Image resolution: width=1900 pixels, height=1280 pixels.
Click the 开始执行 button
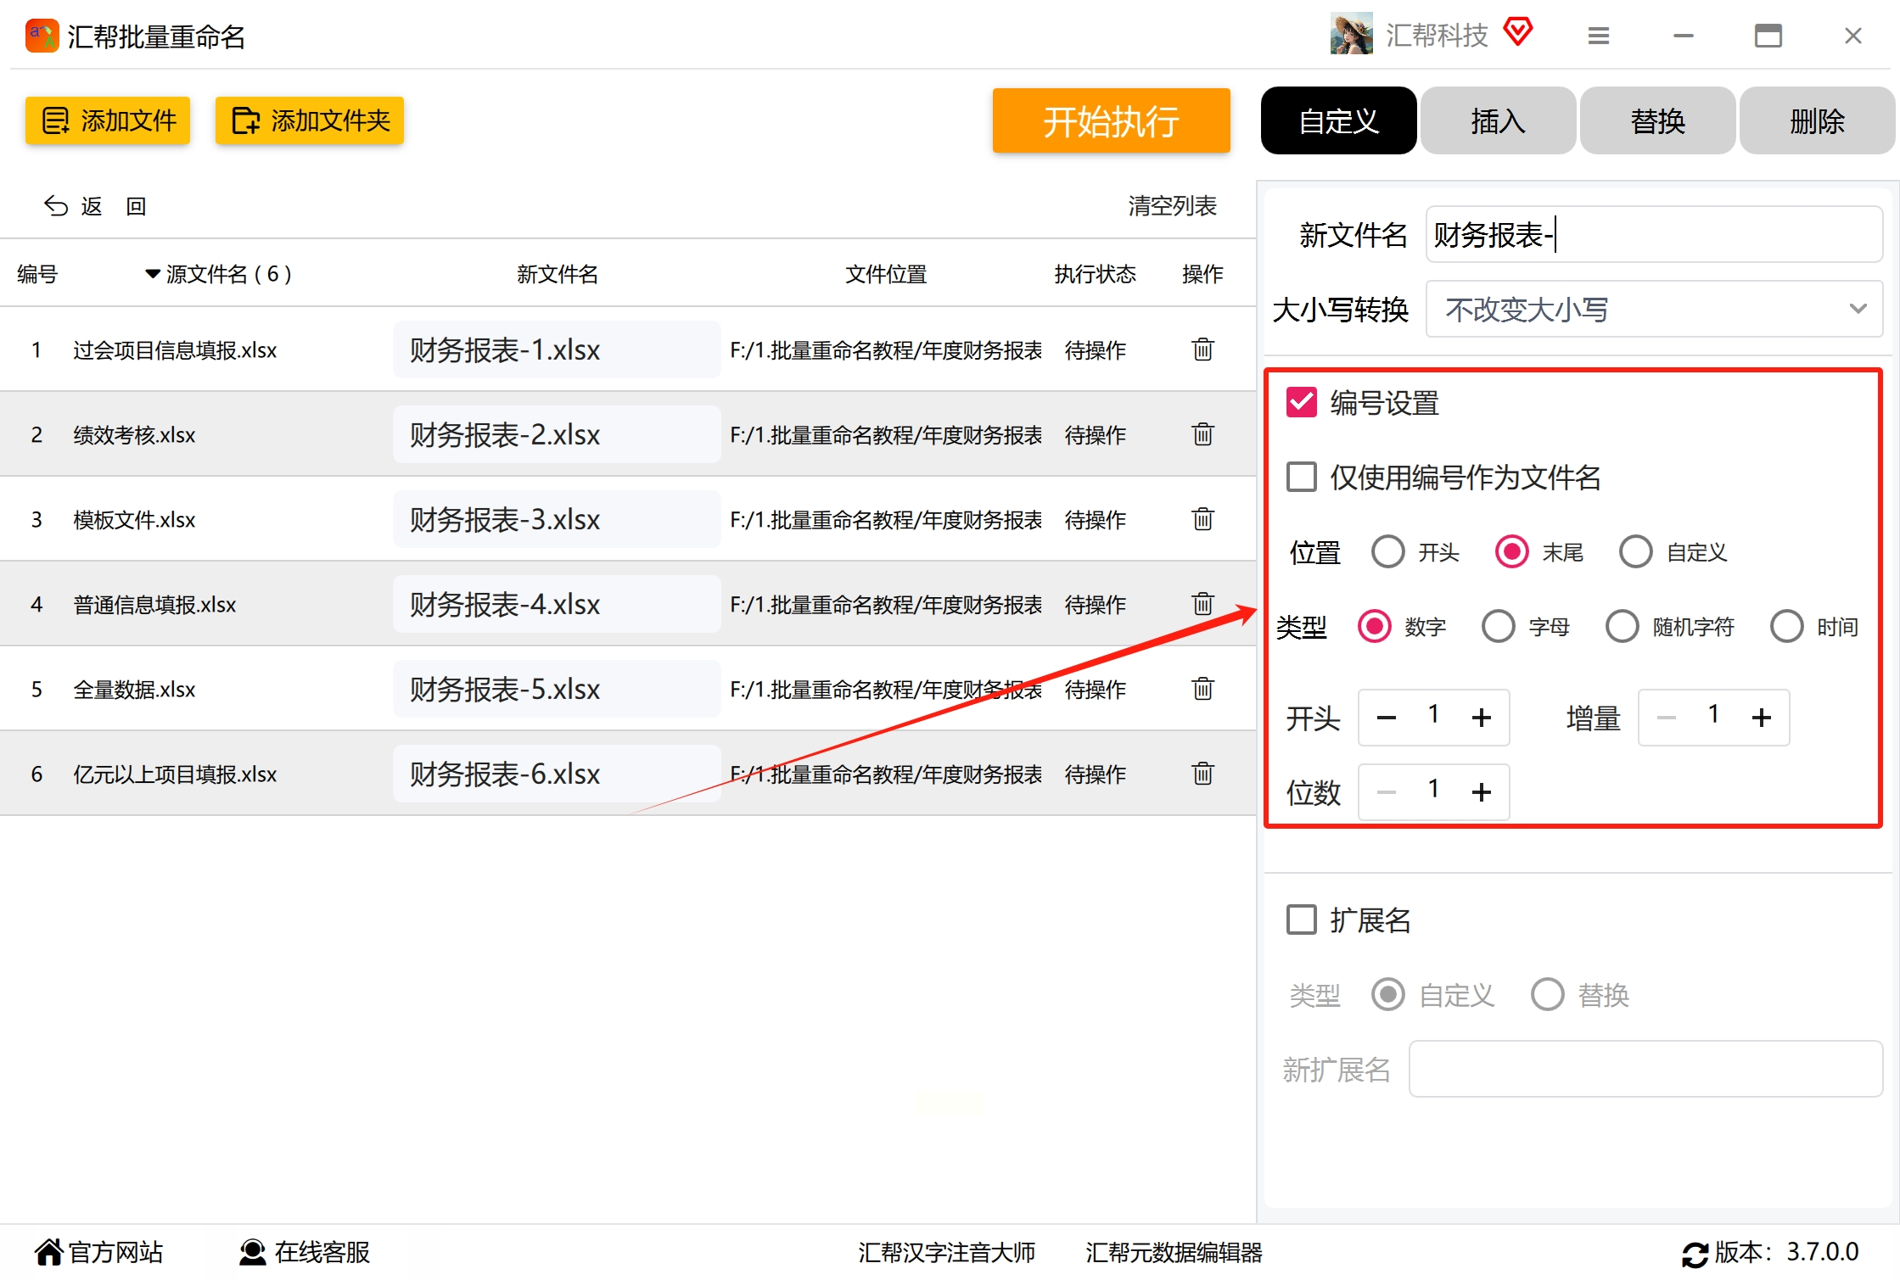point(1110,121)
